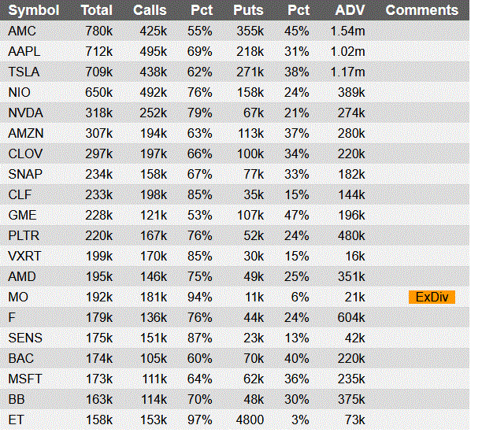Screen dimensions: 482x440
Task: Select the ADV column header
Action: pos(350,10)
